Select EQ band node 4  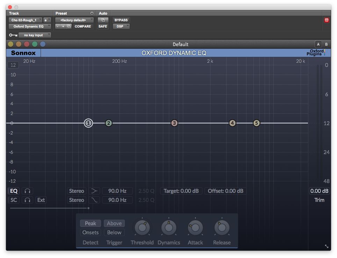[232, 123]
